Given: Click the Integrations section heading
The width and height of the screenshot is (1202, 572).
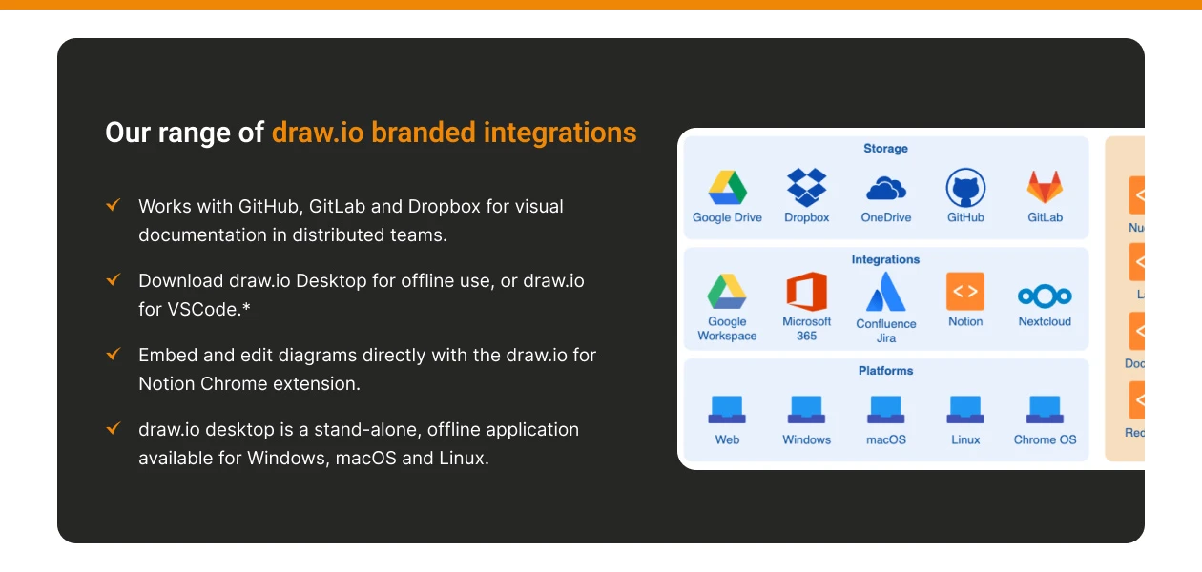Looking at the screenshot, I should 885,259.
